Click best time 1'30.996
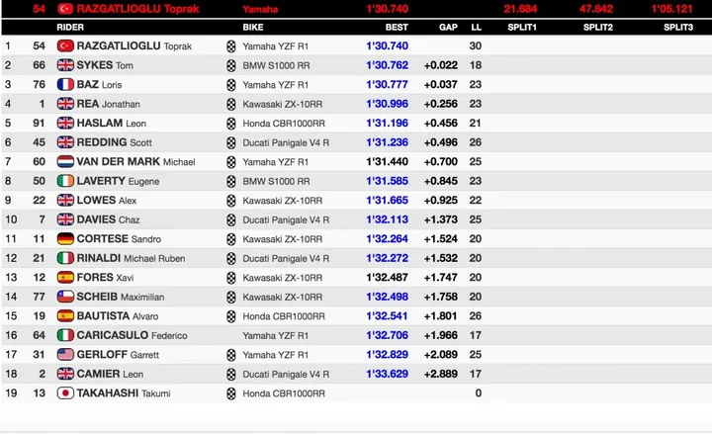 coord(387,104)
